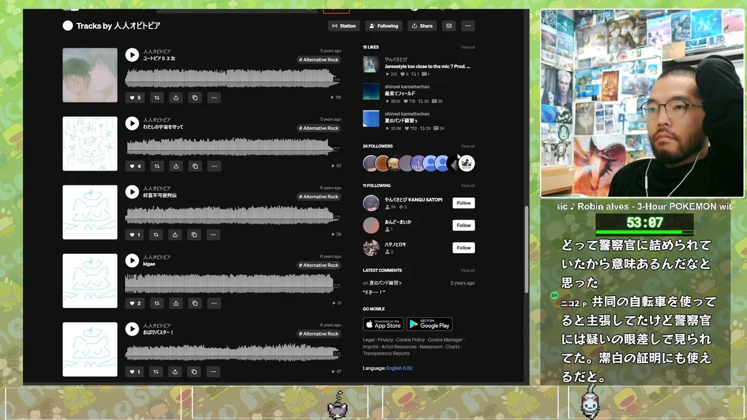Copy link for kigae track
The height and width of the screenshot is (420, 747).
[195, 303]
